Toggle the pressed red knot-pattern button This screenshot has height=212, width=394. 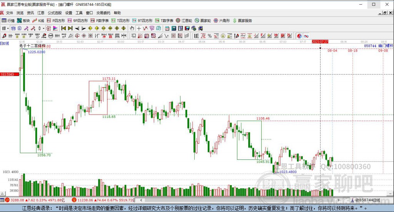coord(48,28)
